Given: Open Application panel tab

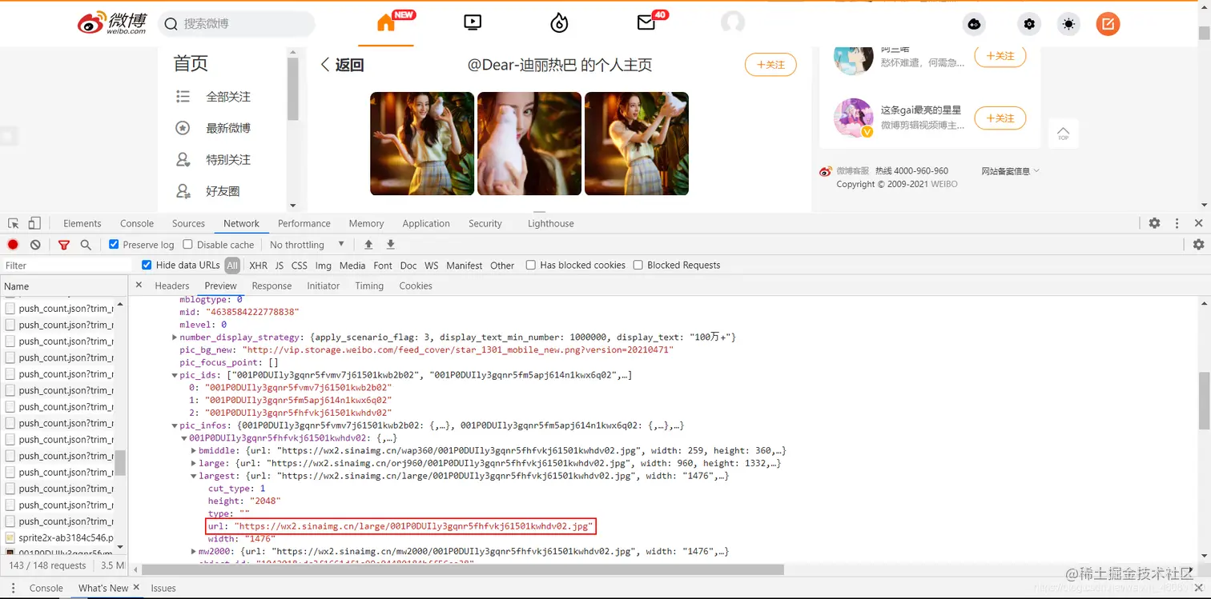Looking at the screenshot, I should [426, 223].
